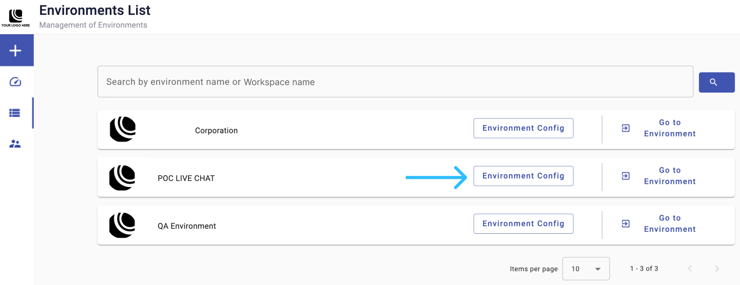Focus the environment name search field

click(395, 82)
